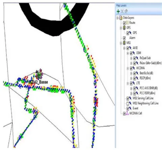Click the pin icon beside RSCP(dBm)

coord(137,78)
